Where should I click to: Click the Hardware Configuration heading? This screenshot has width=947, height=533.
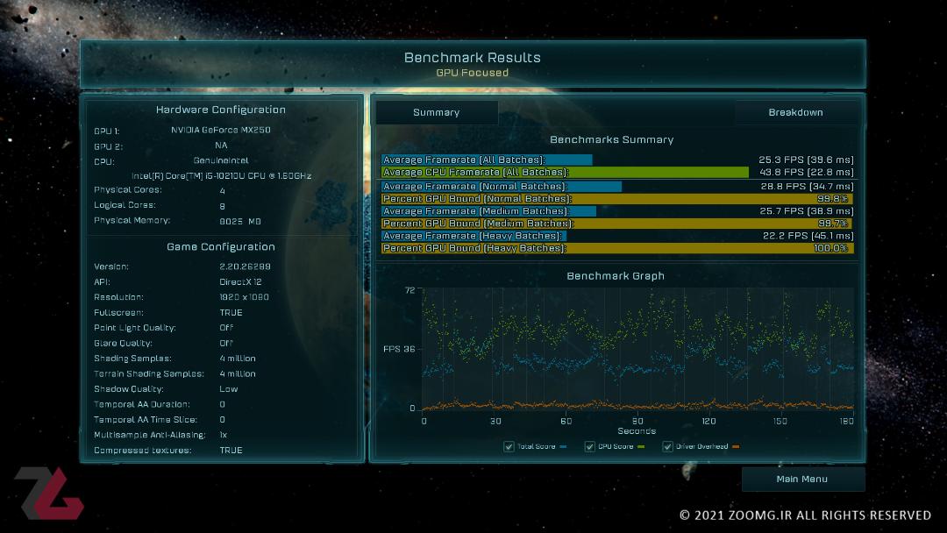pyautogui.click(x=220, y=110)
